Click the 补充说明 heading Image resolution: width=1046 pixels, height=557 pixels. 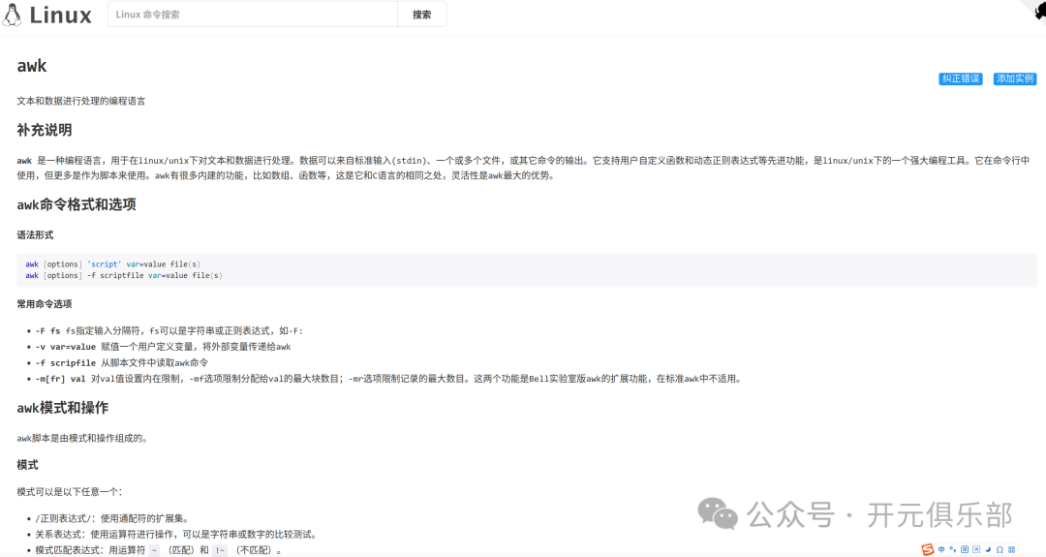(44, 130)
